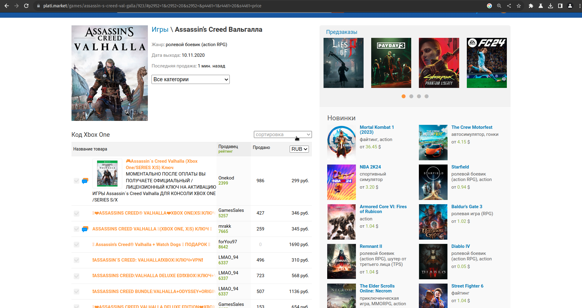Focus the browser address bar URL

tap(152, 6)
